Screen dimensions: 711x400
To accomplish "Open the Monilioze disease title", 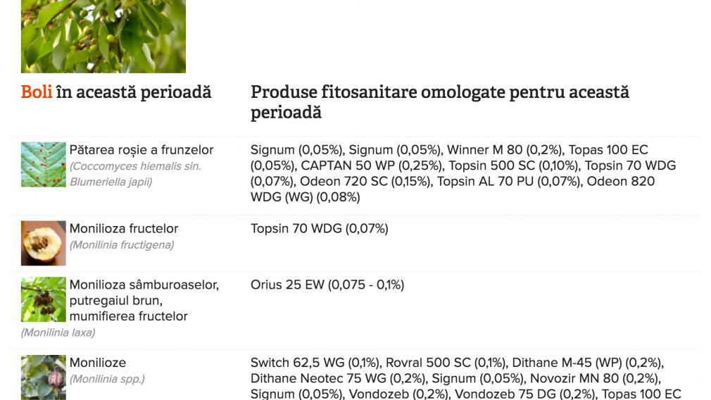I will [x=97, y=363].
